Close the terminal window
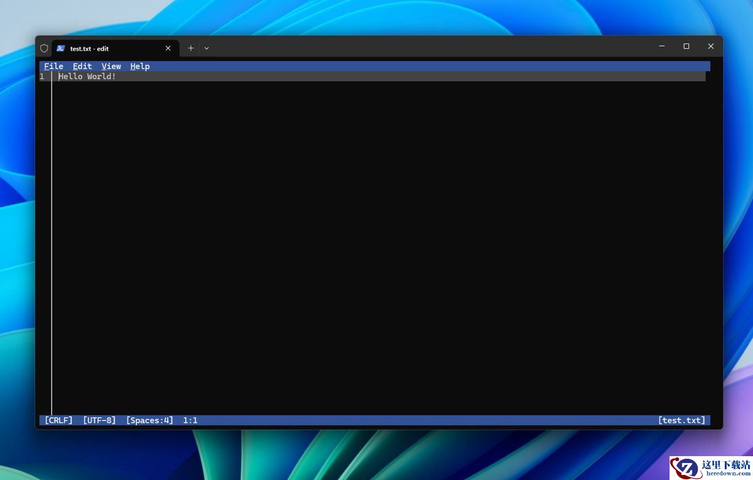The height and width of the screenshot is (480, 753). point(710,46)
